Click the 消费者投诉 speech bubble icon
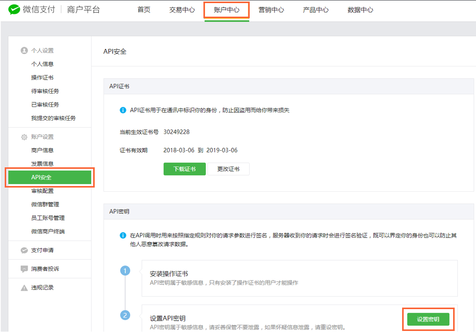 [24, 269]
